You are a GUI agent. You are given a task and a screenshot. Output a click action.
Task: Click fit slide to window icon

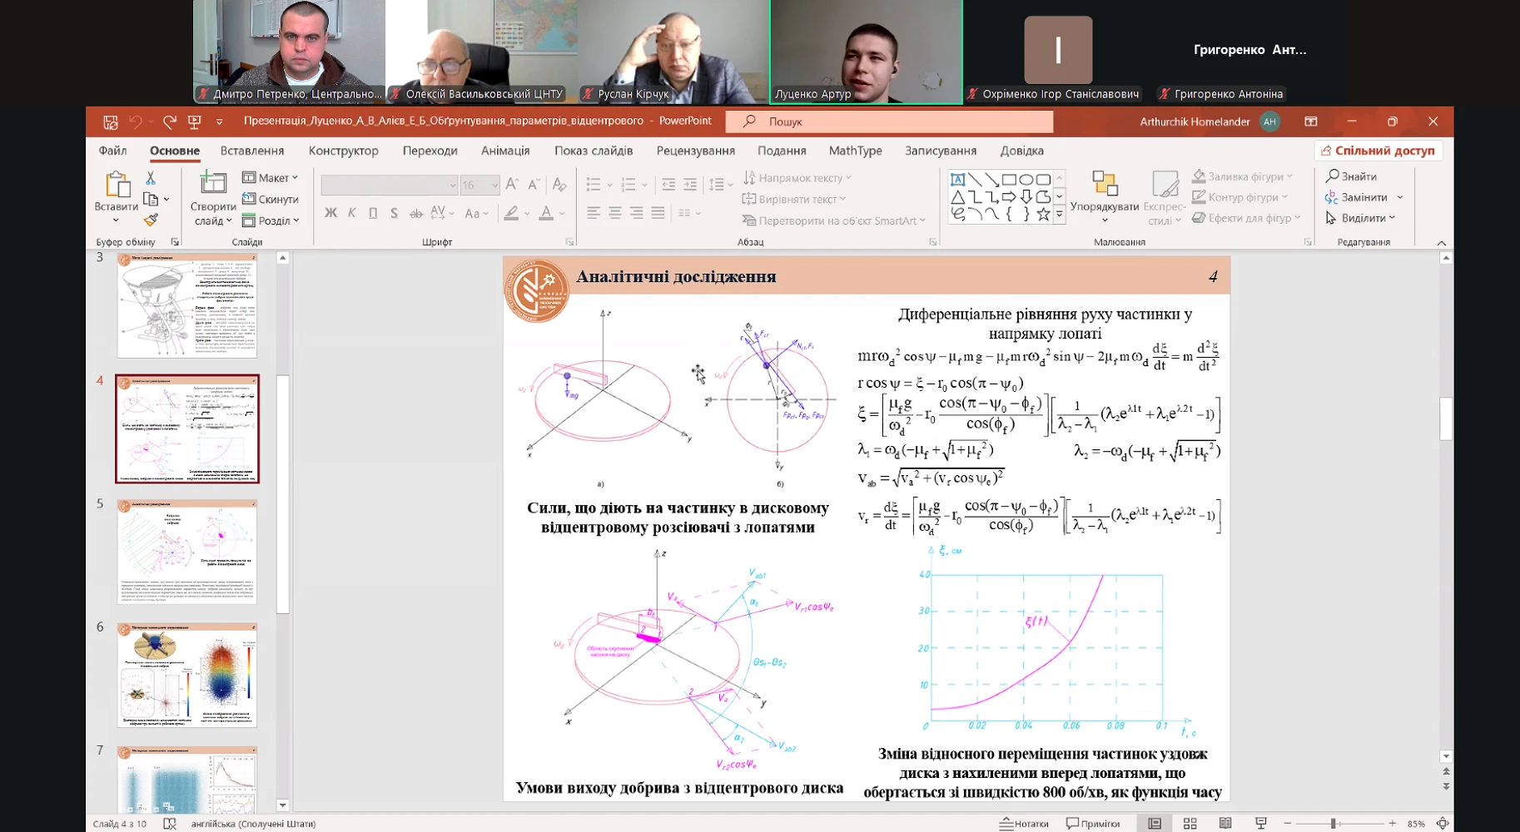click(x=1443, y=823)
